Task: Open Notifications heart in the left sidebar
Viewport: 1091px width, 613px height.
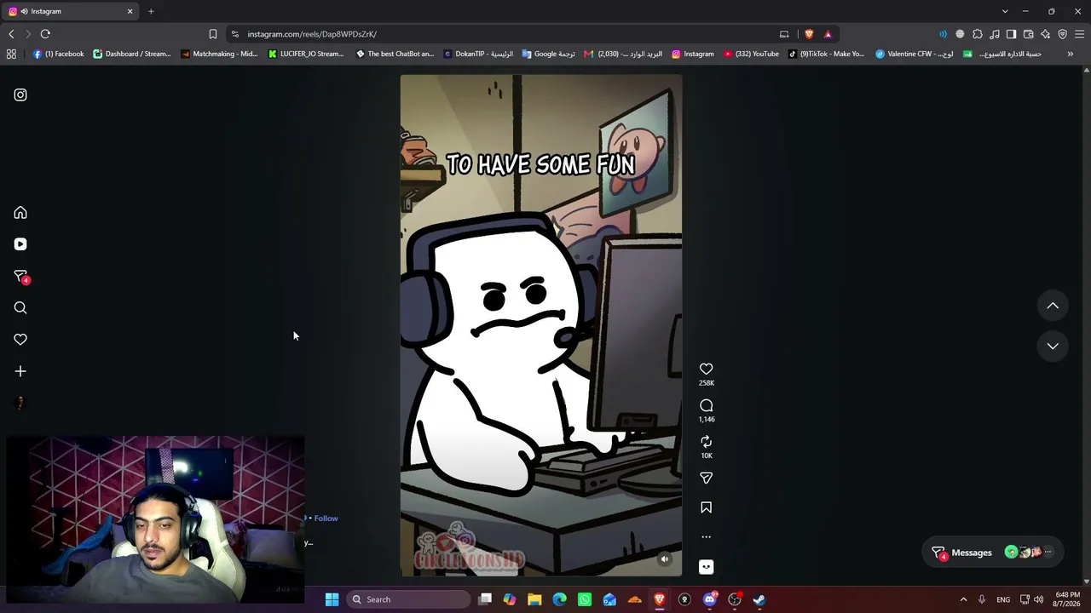Action: click(x=20, y=340)
